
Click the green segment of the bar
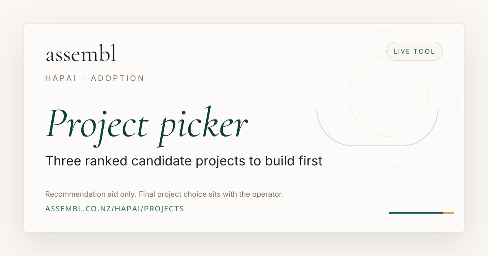coord(416,213)
